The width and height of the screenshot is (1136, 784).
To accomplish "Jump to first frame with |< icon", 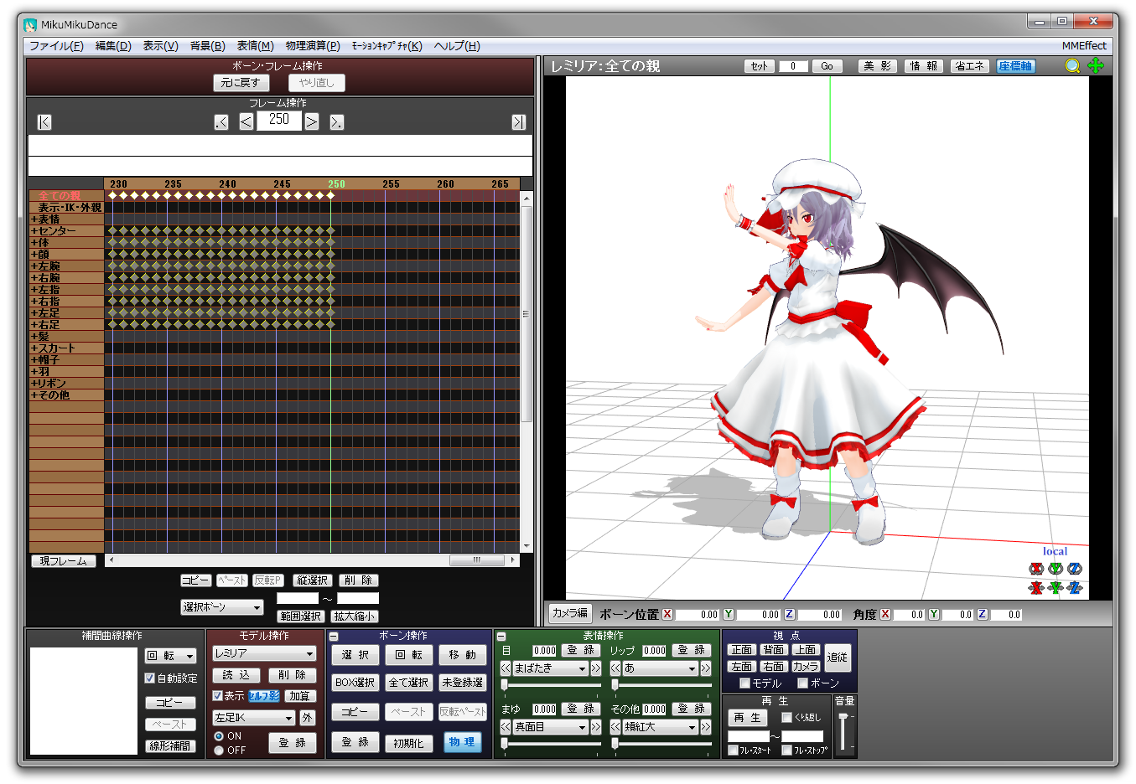I will (44, 122).
